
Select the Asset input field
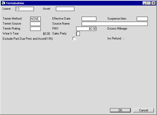[x=65, y=9]
